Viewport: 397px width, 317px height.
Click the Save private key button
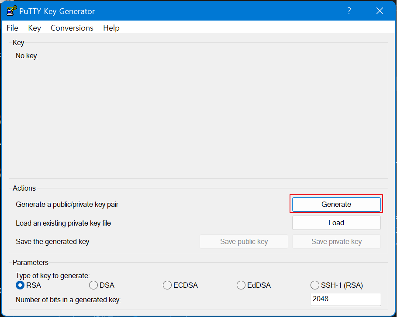[x=336, y=241]
